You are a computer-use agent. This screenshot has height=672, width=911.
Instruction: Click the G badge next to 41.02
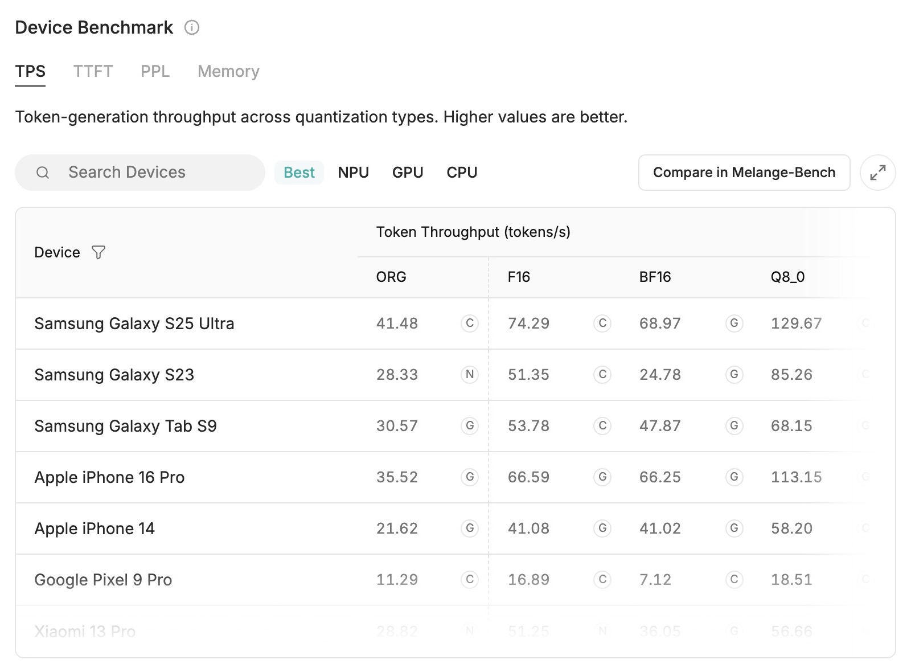click(734, 528)
